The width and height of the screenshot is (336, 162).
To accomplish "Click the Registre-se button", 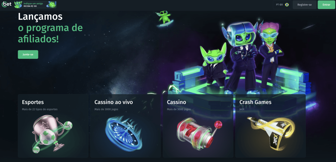I will 304,5.
